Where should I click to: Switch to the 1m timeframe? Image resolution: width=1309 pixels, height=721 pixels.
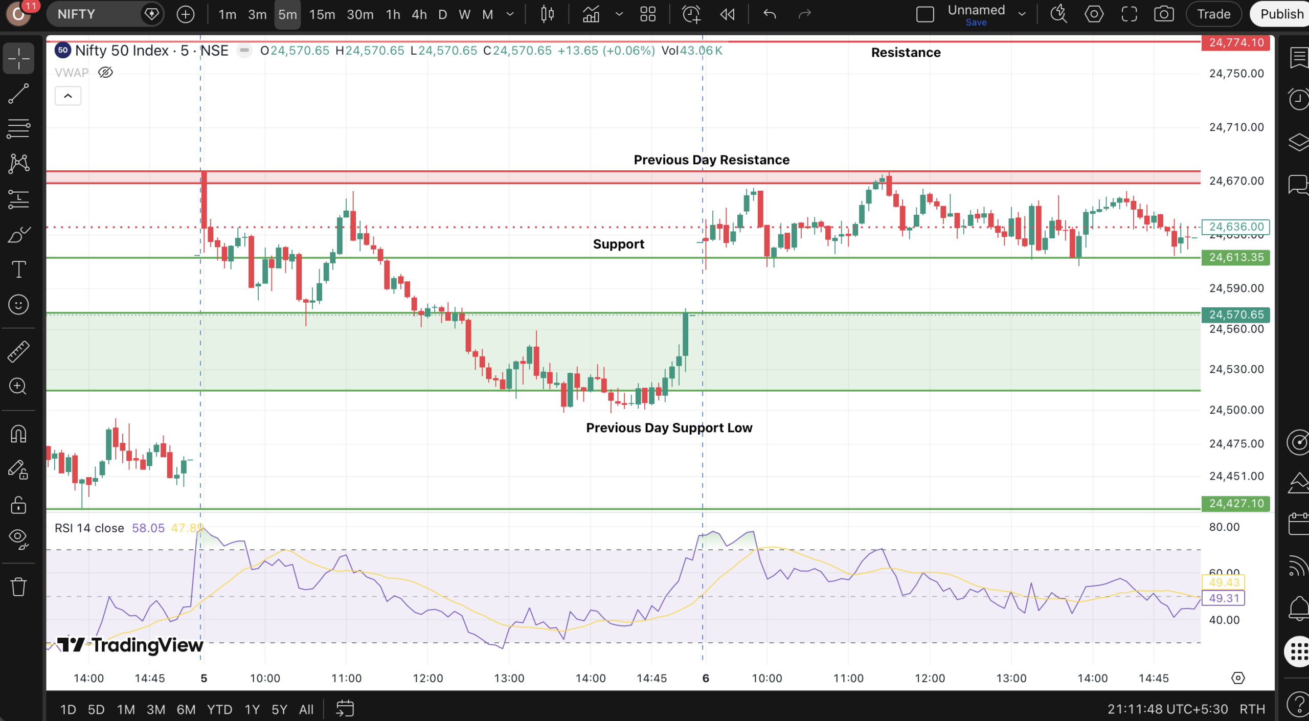(228, 14)
